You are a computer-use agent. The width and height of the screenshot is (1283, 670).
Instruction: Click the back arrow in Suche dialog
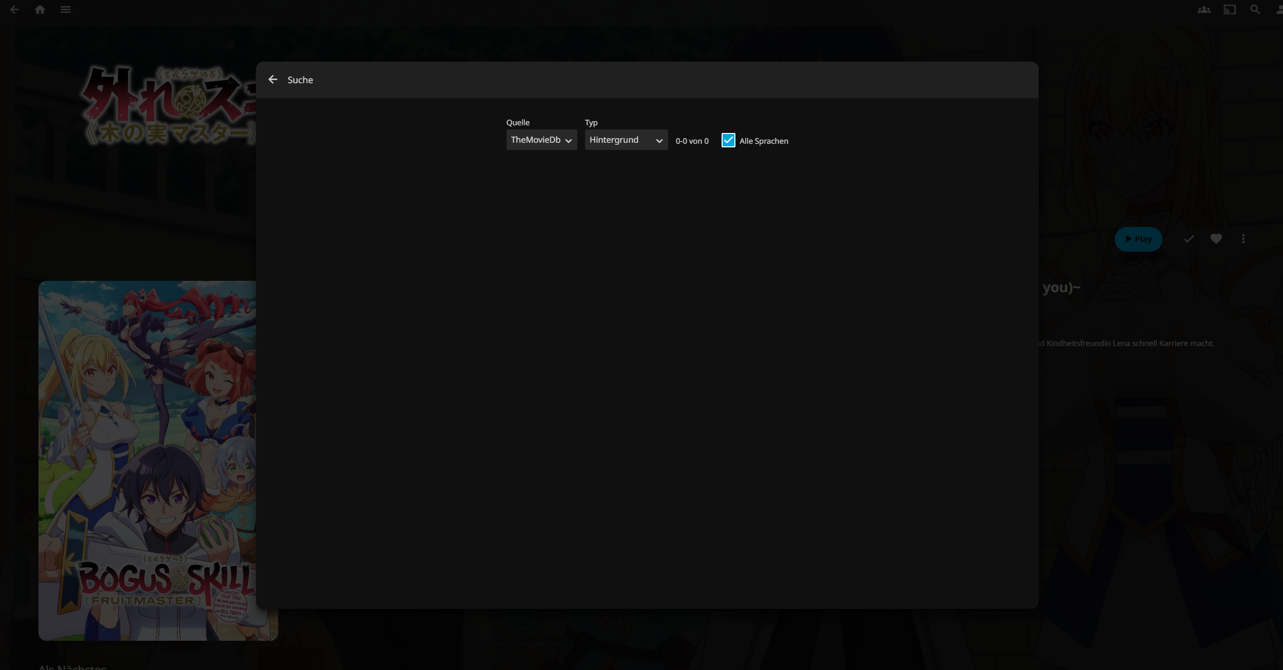pyautogui.click(x=273, y=80)
